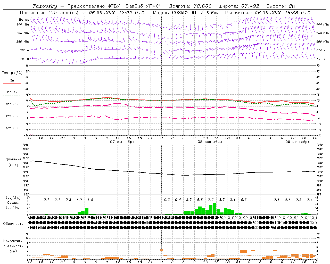
Task: Click the 'Высота: 8м' elevation label
Action: pyautogui.click(x=280, y=6)
